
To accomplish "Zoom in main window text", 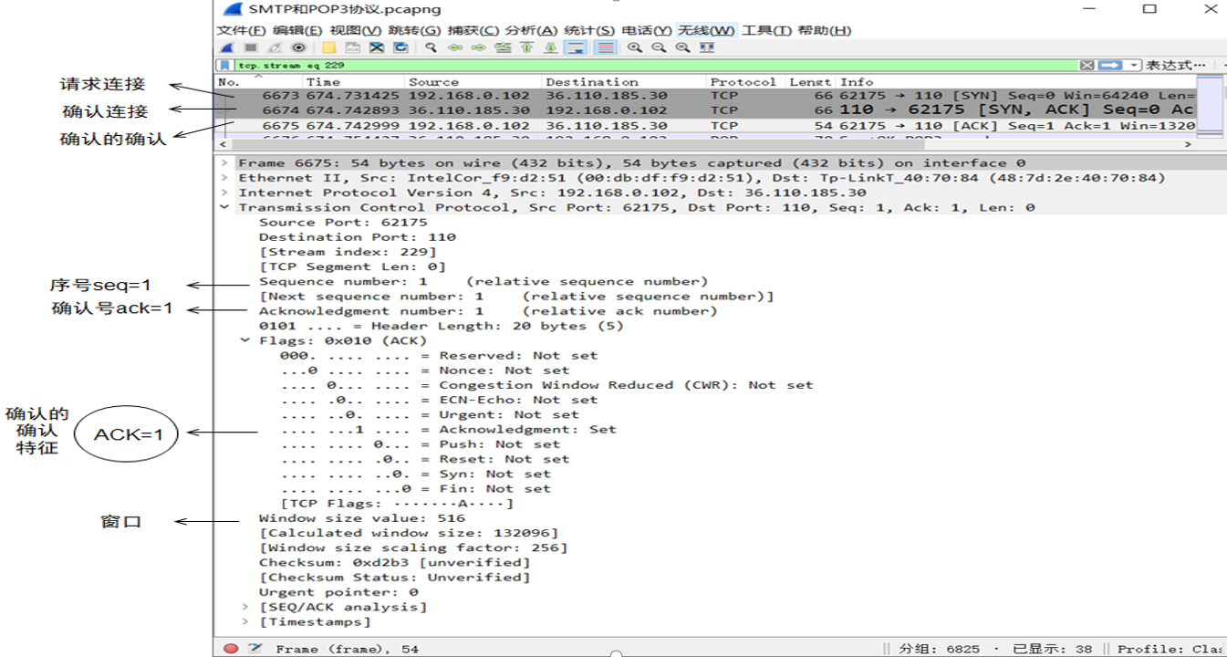I will pos(635,47).
